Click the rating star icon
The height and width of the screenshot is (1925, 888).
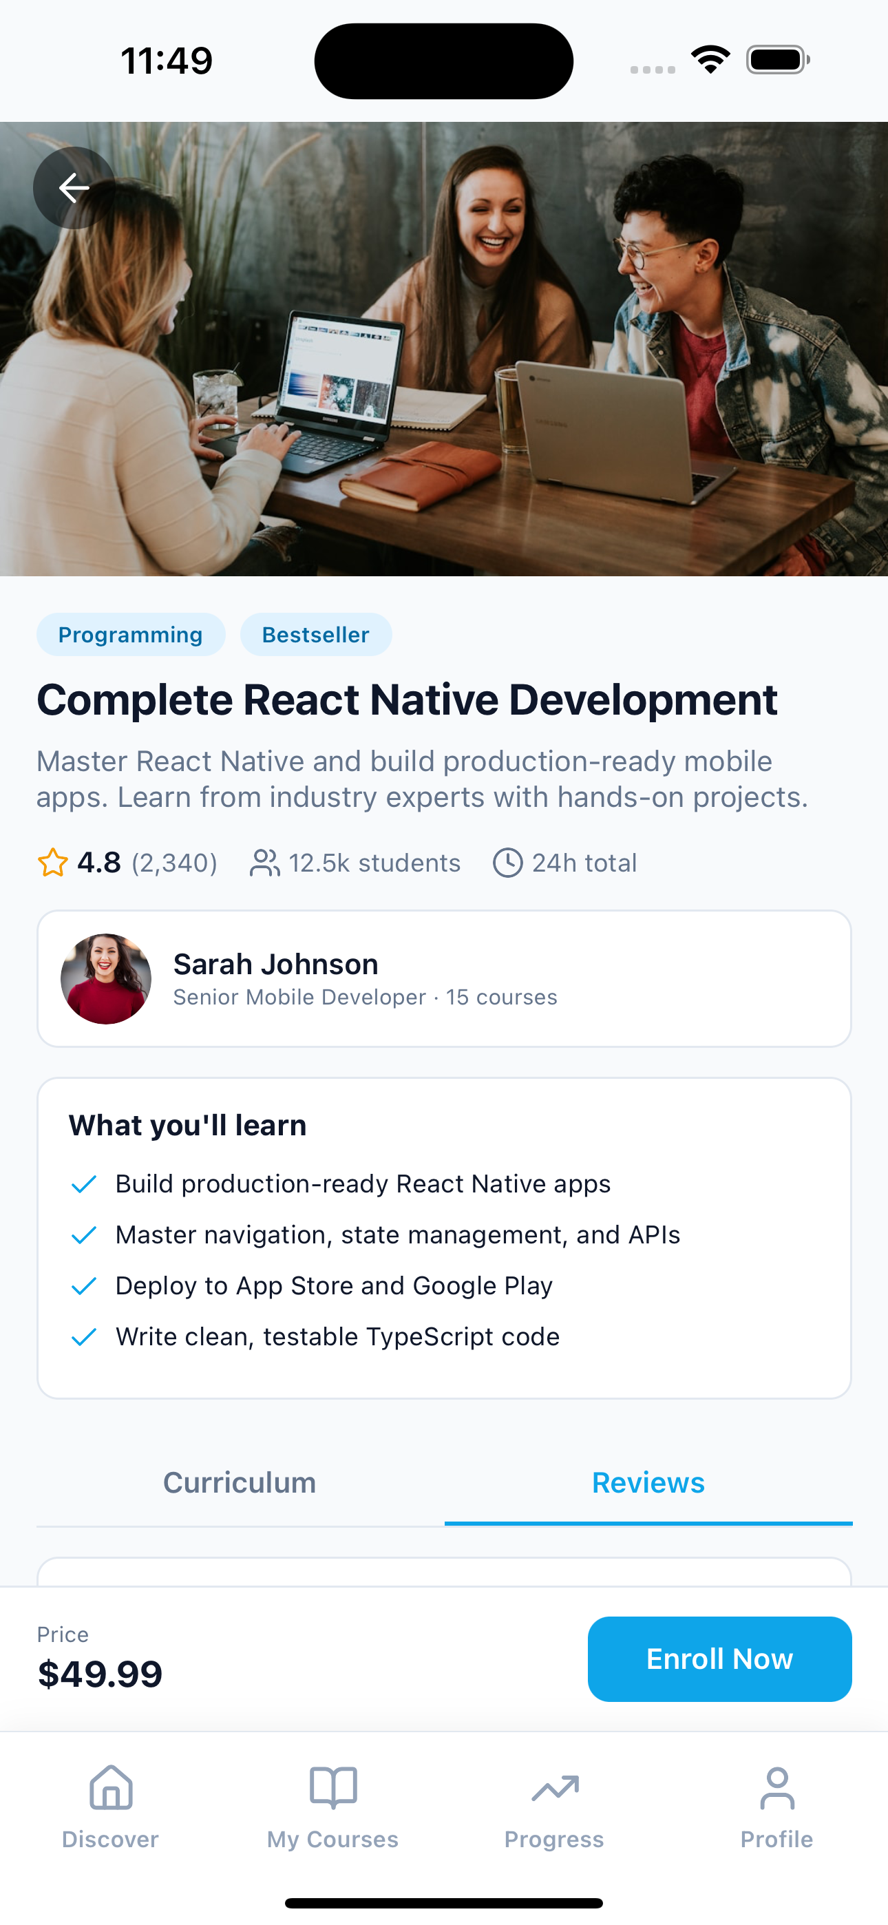[53, 863]
